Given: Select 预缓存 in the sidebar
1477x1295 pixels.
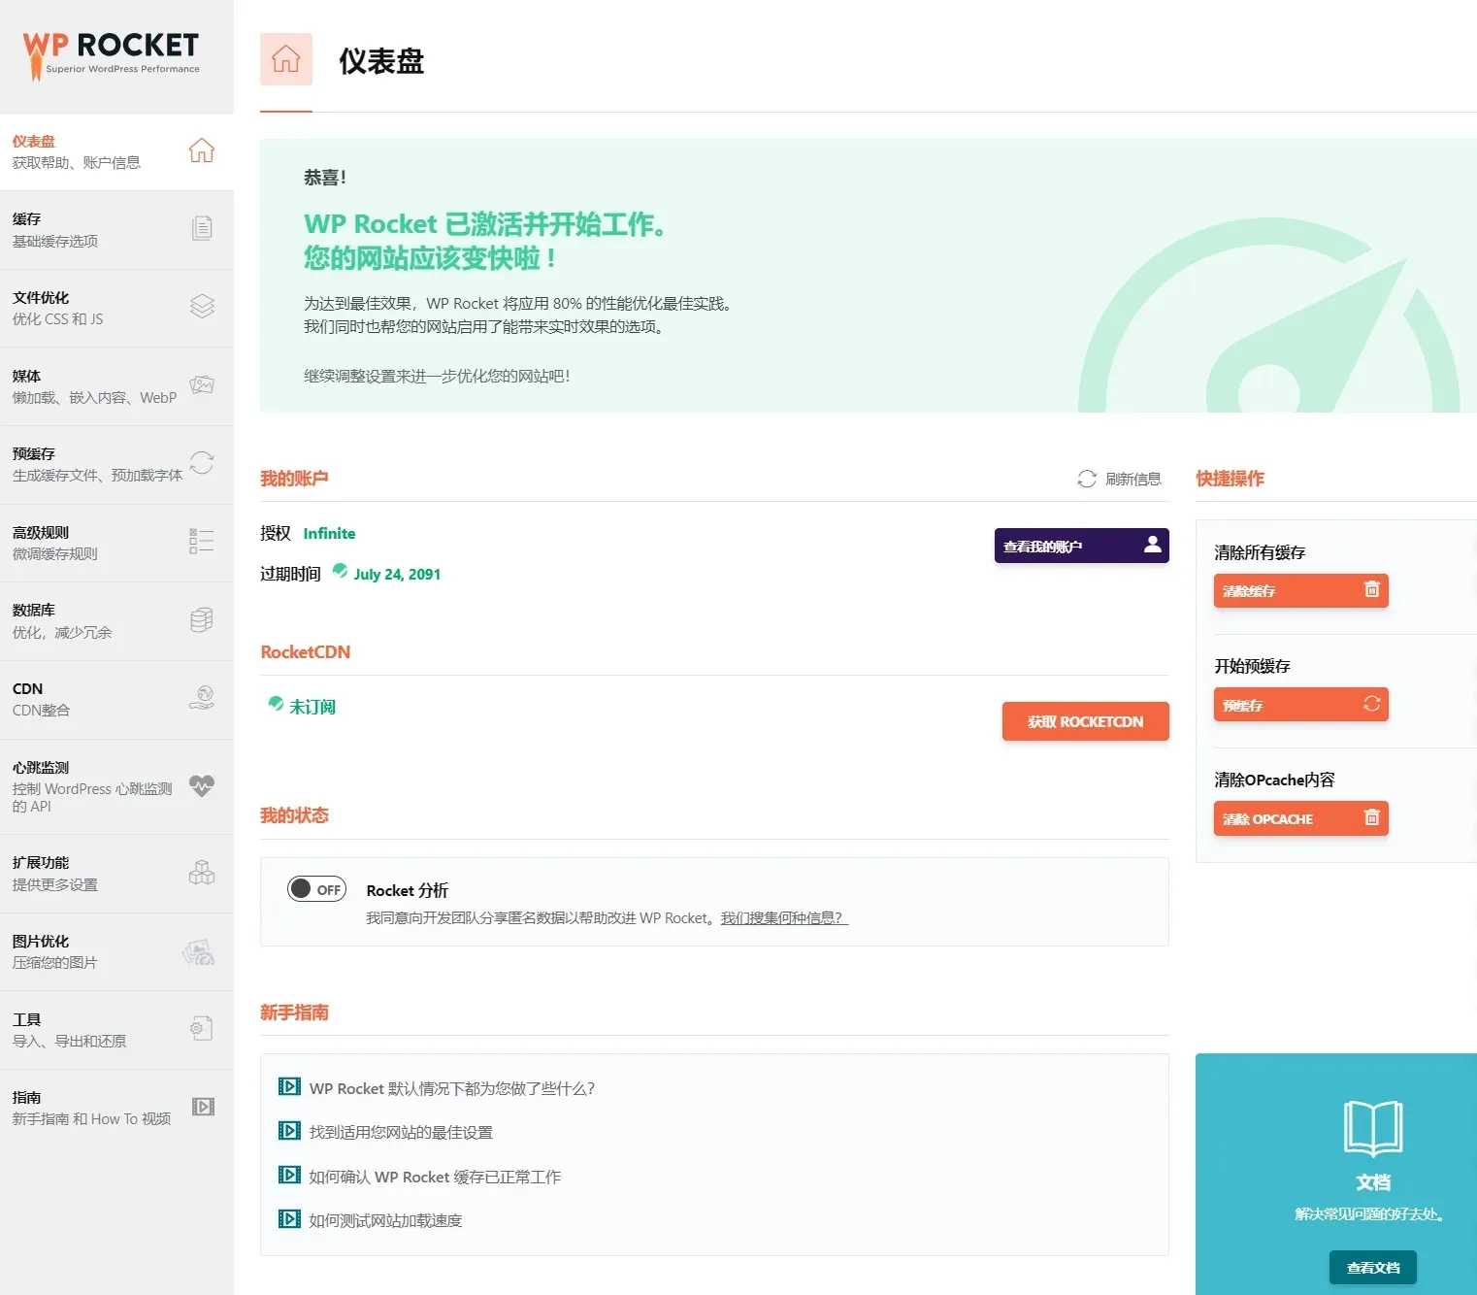Looking at the screenshot, I should (116, 465).
